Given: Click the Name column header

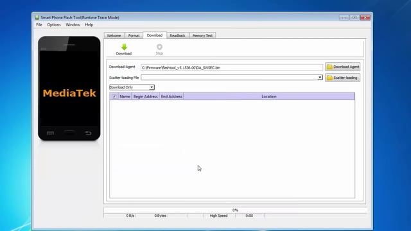Looking at the screenshot, I should [x=125, y=96].
